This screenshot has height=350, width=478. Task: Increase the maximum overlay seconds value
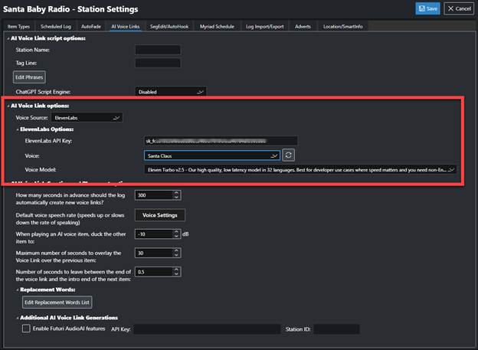tap(176, 251)
